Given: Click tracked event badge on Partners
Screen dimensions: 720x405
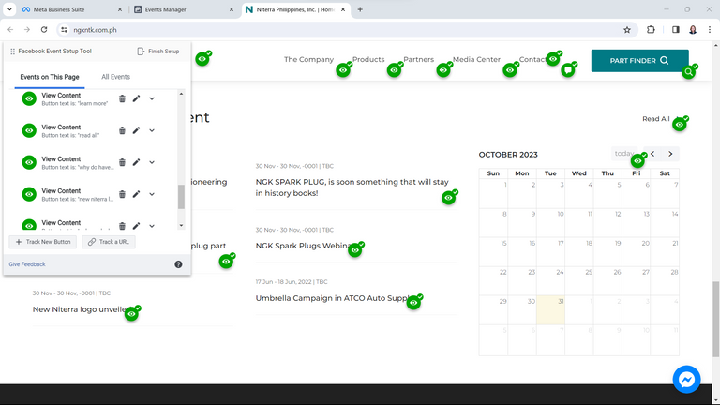Looking at the screenshot, I should 443,69.
